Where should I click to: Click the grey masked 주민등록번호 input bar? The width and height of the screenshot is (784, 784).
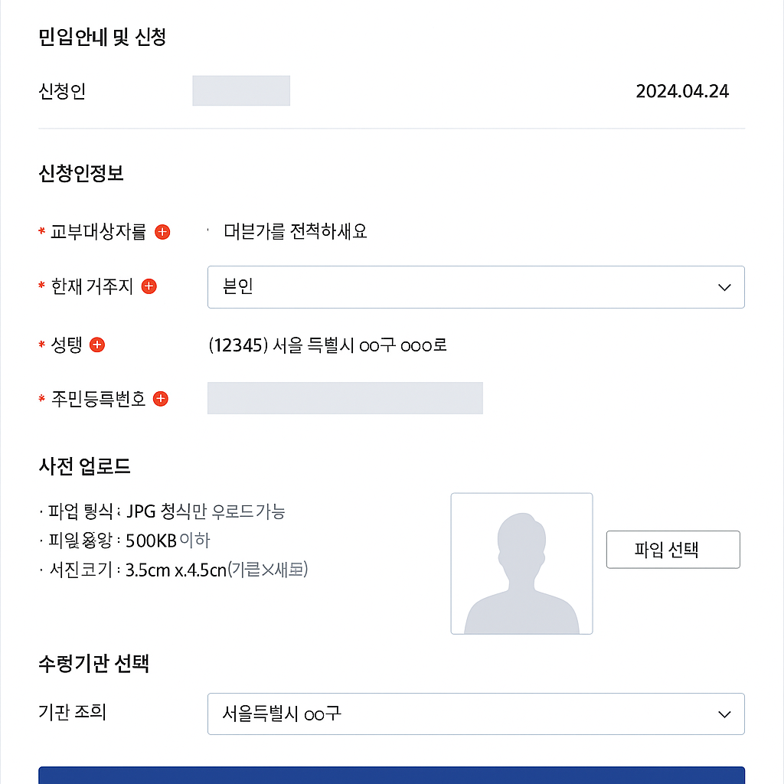click(x=345, y=398)
